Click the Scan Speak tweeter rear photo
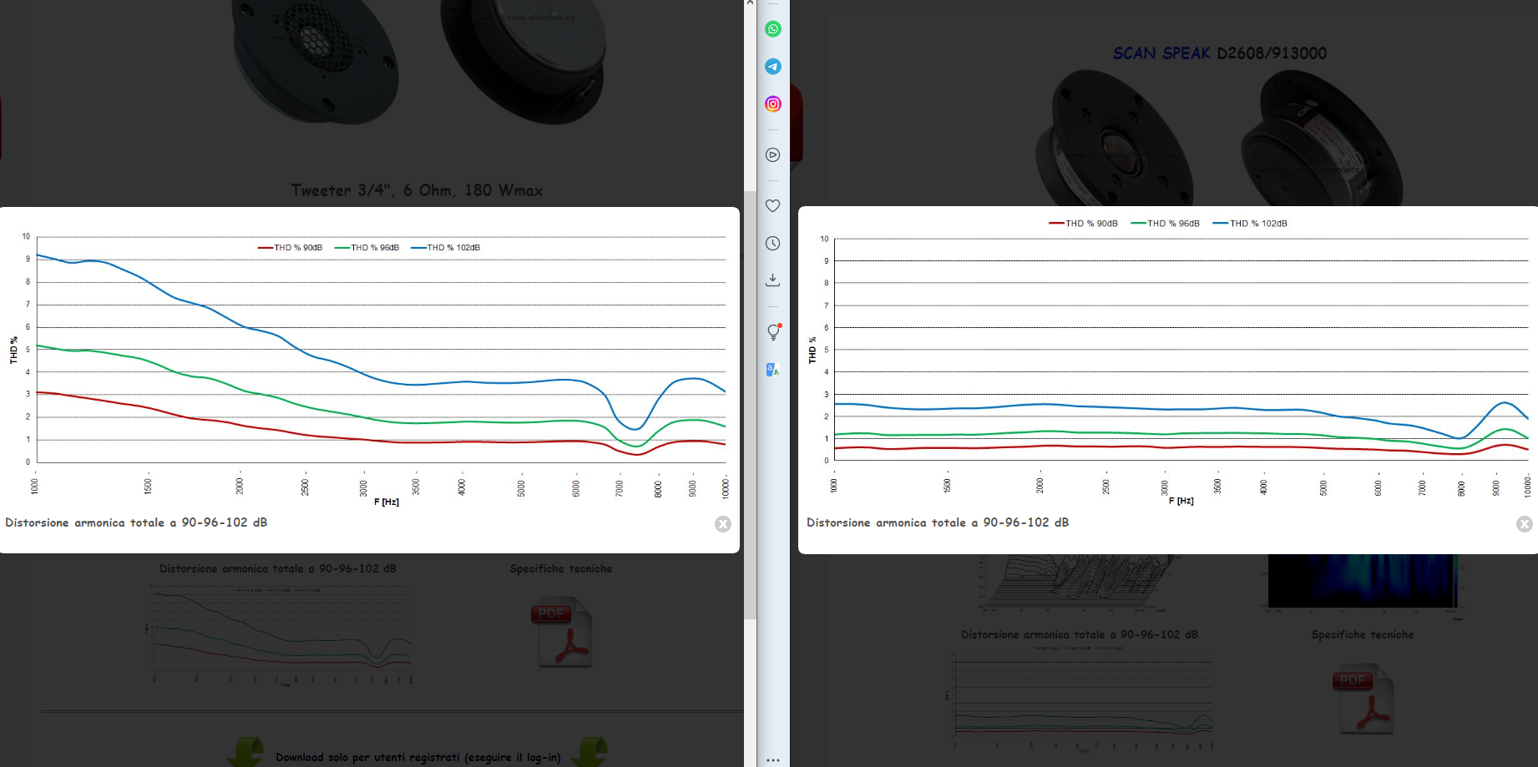Image resolution: width=1538 pixels, height=767 pixels. [1321, 138]
